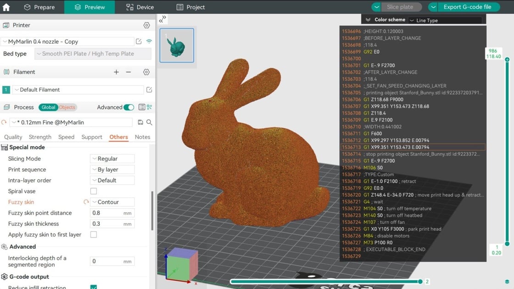
Task: Switch to the Device tab
Action: pos(139,7)
